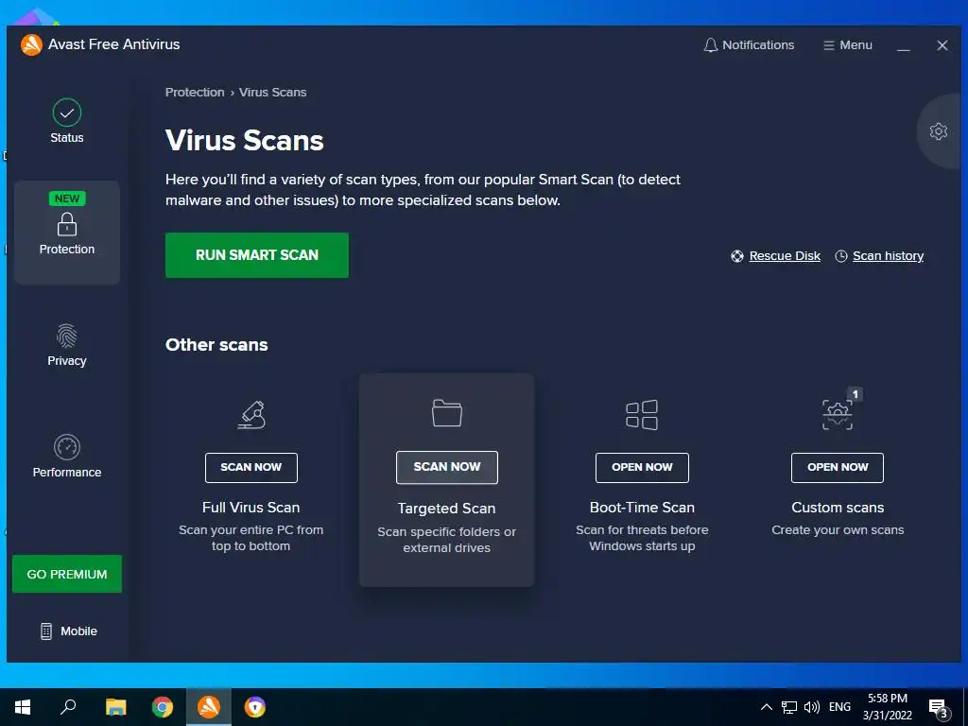Image resolution: width=968 pixels, height=726 pixels.
Task: Click the Avast logo icon in title bar
Action: point(31,44)
